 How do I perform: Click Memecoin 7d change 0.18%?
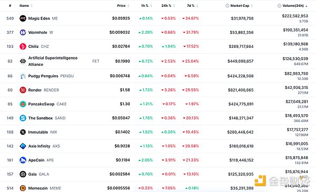(x=192, y=188)
